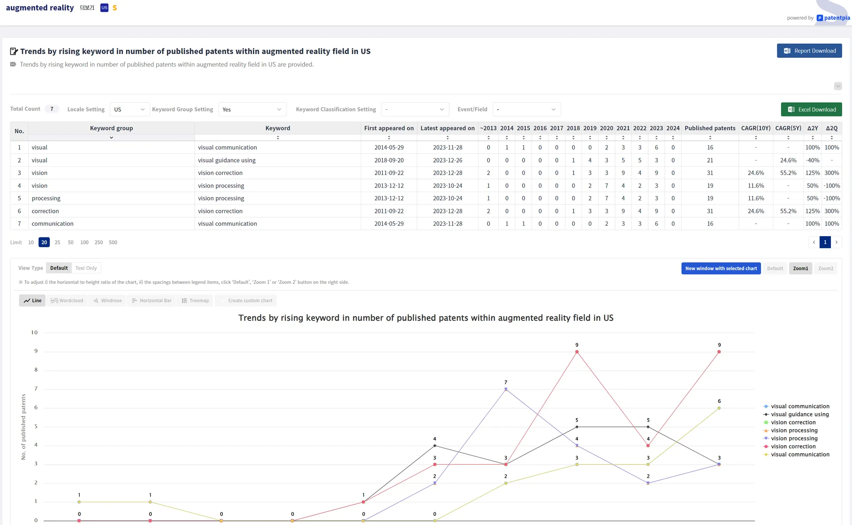Open the 더보기 link

pos(87,7)
